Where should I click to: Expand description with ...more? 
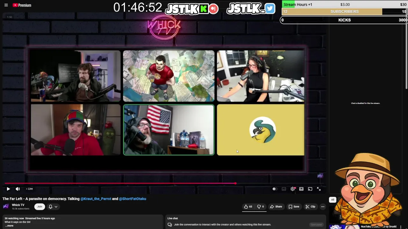pos(9,226)
